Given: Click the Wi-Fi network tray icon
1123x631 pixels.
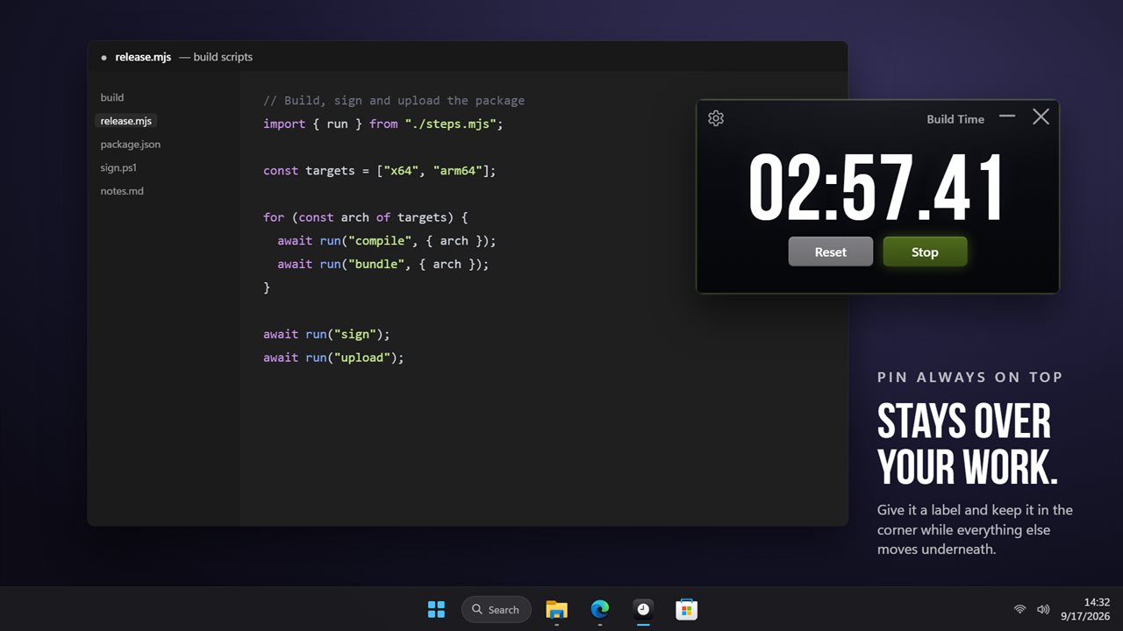Looking at the screenshot, I should tap(1019, 609).
